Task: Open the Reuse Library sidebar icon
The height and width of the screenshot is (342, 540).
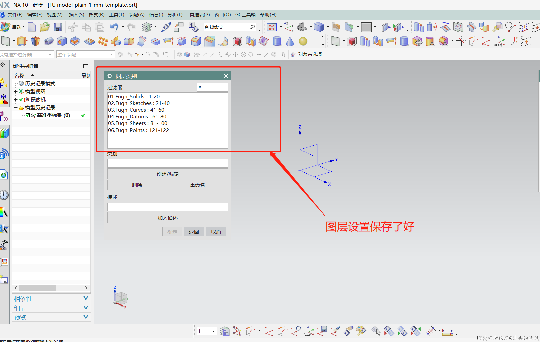Action: [x=4, y=133]
